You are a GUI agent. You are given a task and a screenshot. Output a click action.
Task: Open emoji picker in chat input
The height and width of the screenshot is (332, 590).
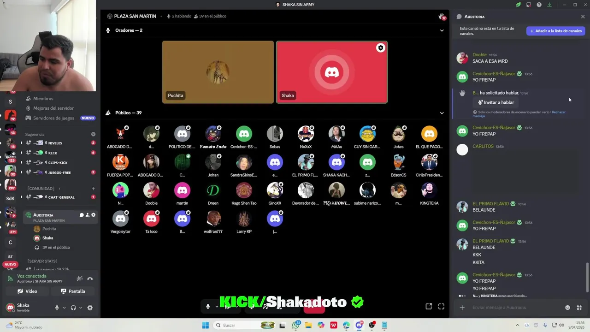[x=567, y=308]
